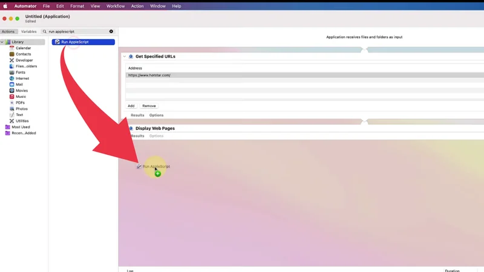Select the Mail category icon
Viewport: 484px width, 272px height.
11,85
